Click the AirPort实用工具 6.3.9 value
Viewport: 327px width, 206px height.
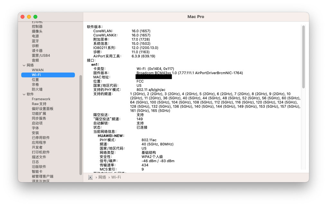click(143, 56)
